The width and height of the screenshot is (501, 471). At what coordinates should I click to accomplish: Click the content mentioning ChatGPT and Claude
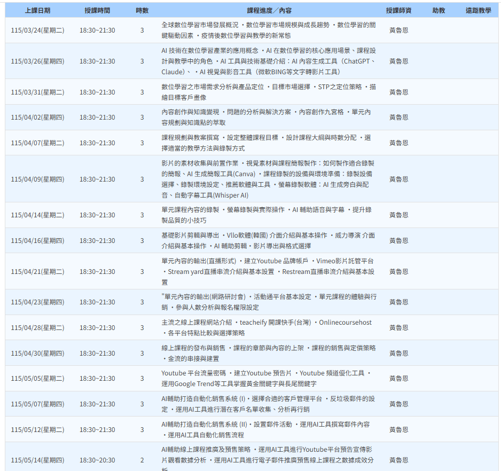click(x=269, y=61)
